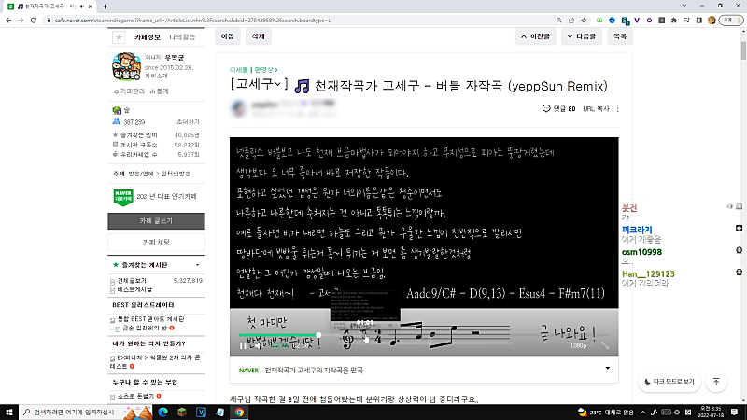Screen dimensions: 747x420
Task: Open the notification center icon in taskbar
Action: coord(735,412)
